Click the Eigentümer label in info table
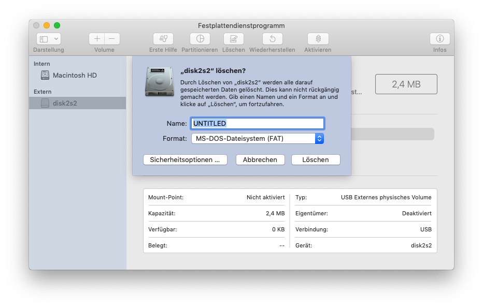This screenshot has width=483, height=308. pos(312,213)
